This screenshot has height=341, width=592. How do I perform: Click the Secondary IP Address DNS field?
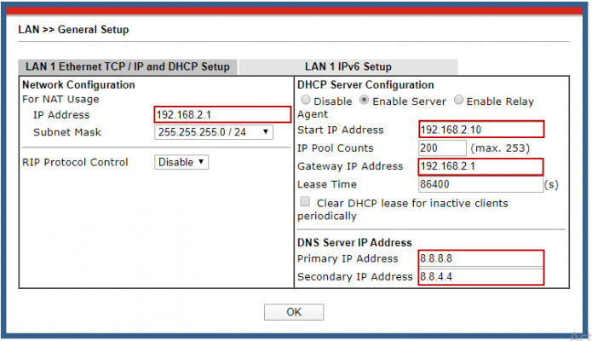pos(480,277)
